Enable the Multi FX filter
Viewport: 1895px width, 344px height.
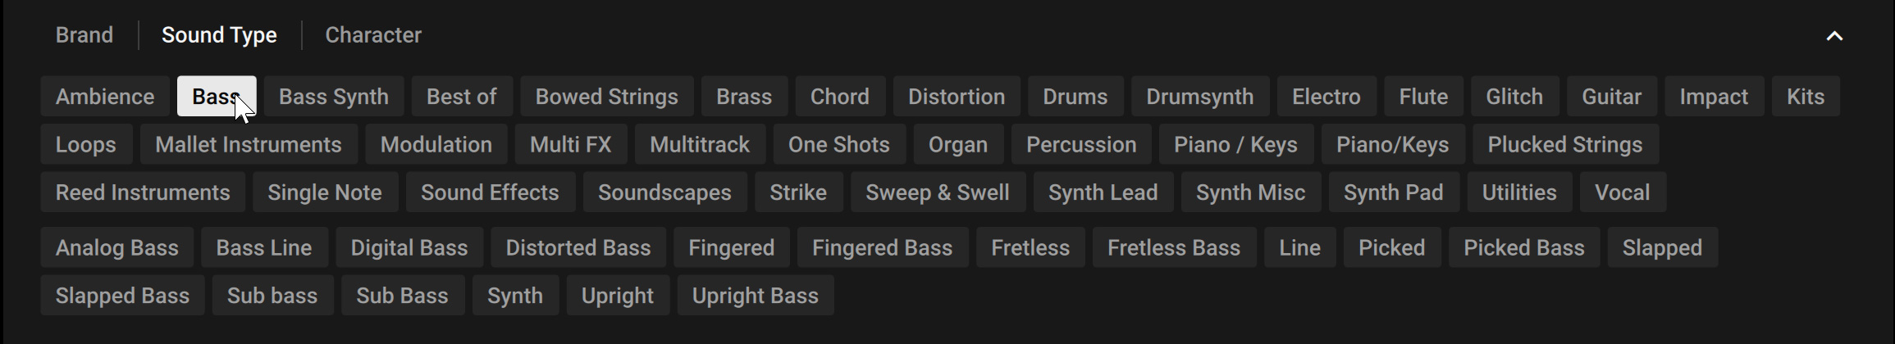tap(570, 145)
